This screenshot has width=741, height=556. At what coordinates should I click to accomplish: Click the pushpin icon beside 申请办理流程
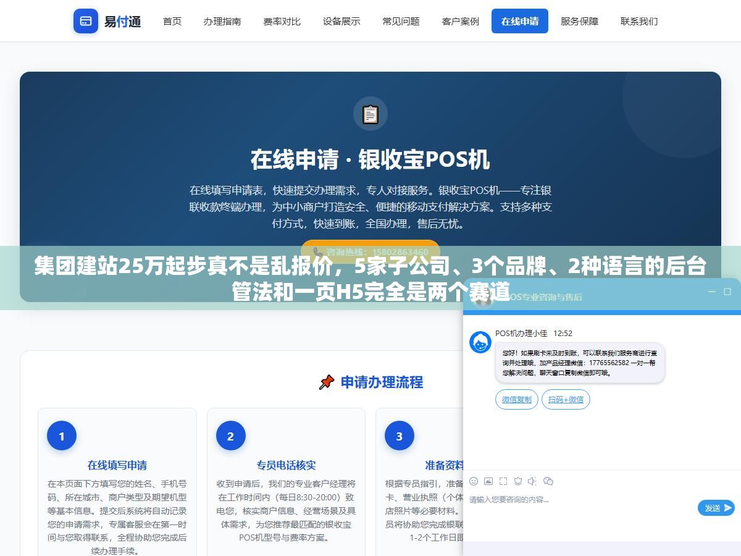[327, 382]
